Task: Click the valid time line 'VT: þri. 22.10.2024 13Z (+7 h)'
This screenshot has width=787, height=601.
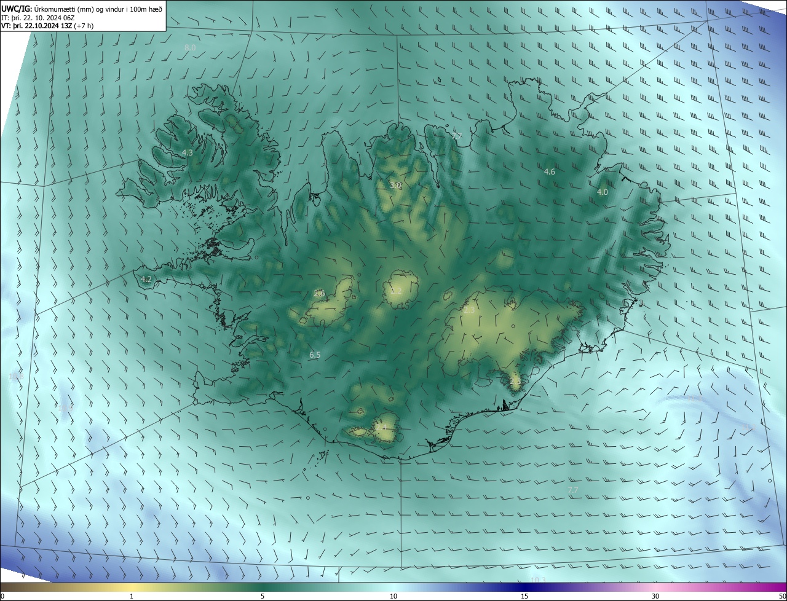Action: pyautogui.click(x=48, y=26)
